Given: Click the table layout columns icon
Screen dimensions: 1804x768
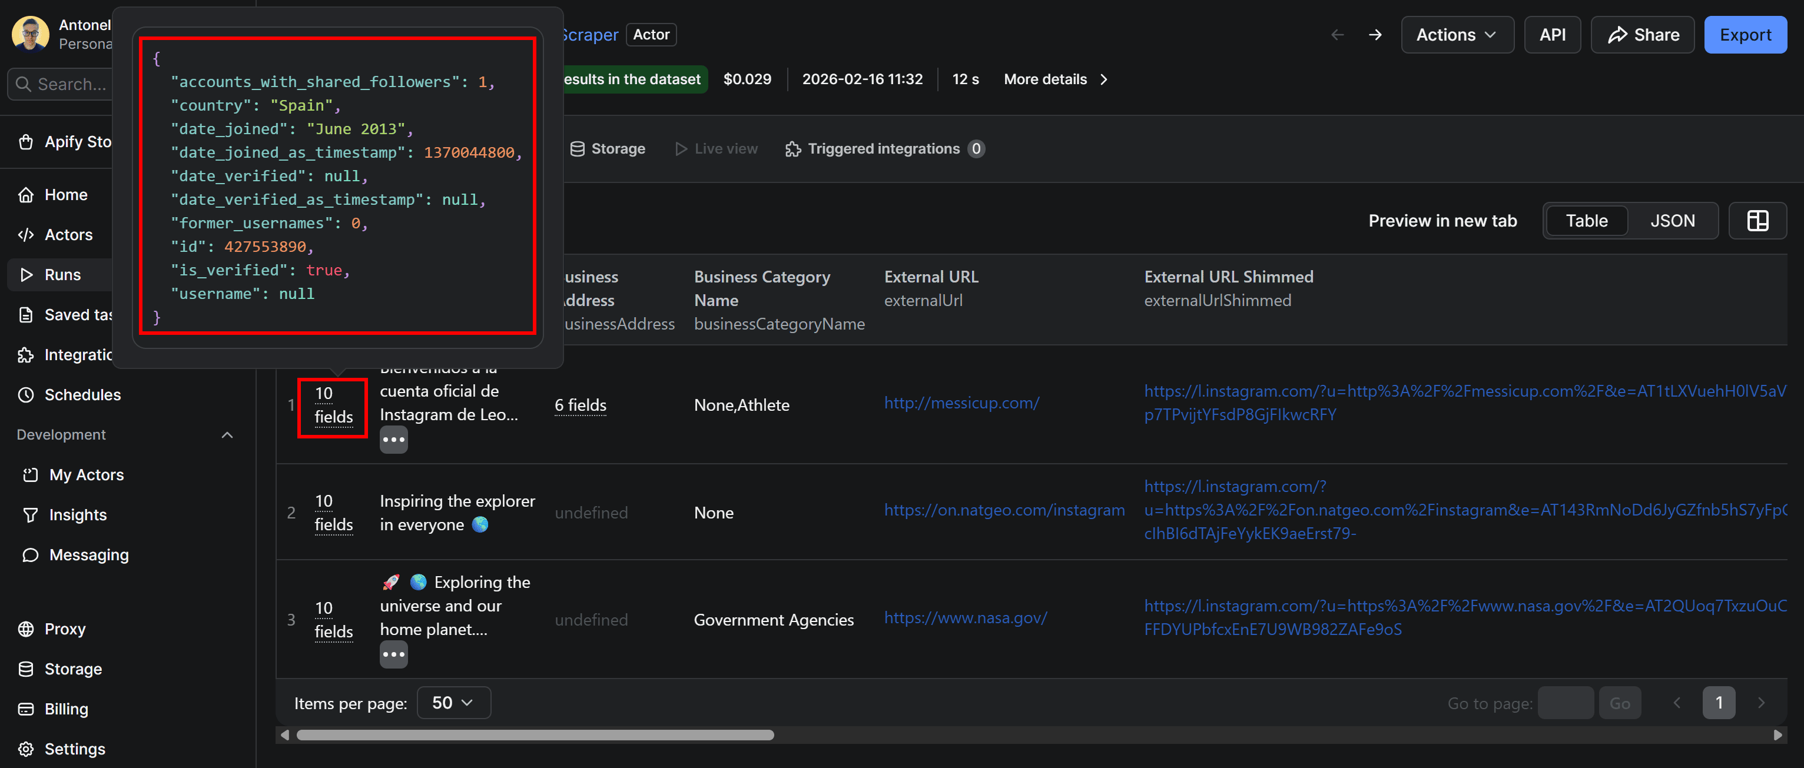Looking at the screenshot, I should point(1757,221).
